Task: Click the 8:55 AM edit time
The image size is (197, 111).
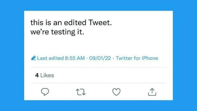Action: click(x=75, y=58)
